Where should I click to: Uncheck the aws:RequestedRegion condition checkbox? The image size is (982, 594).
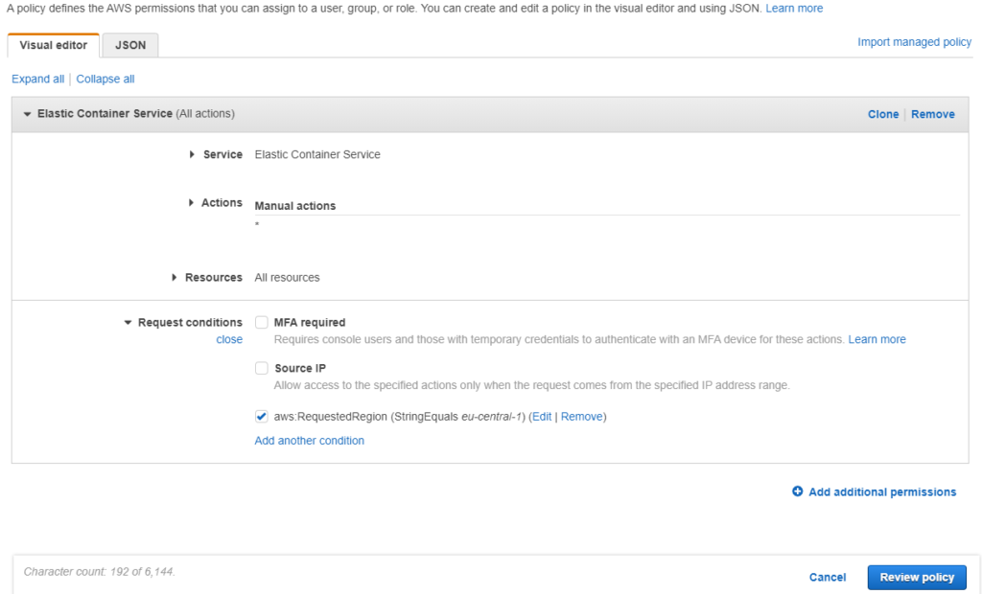262,417
